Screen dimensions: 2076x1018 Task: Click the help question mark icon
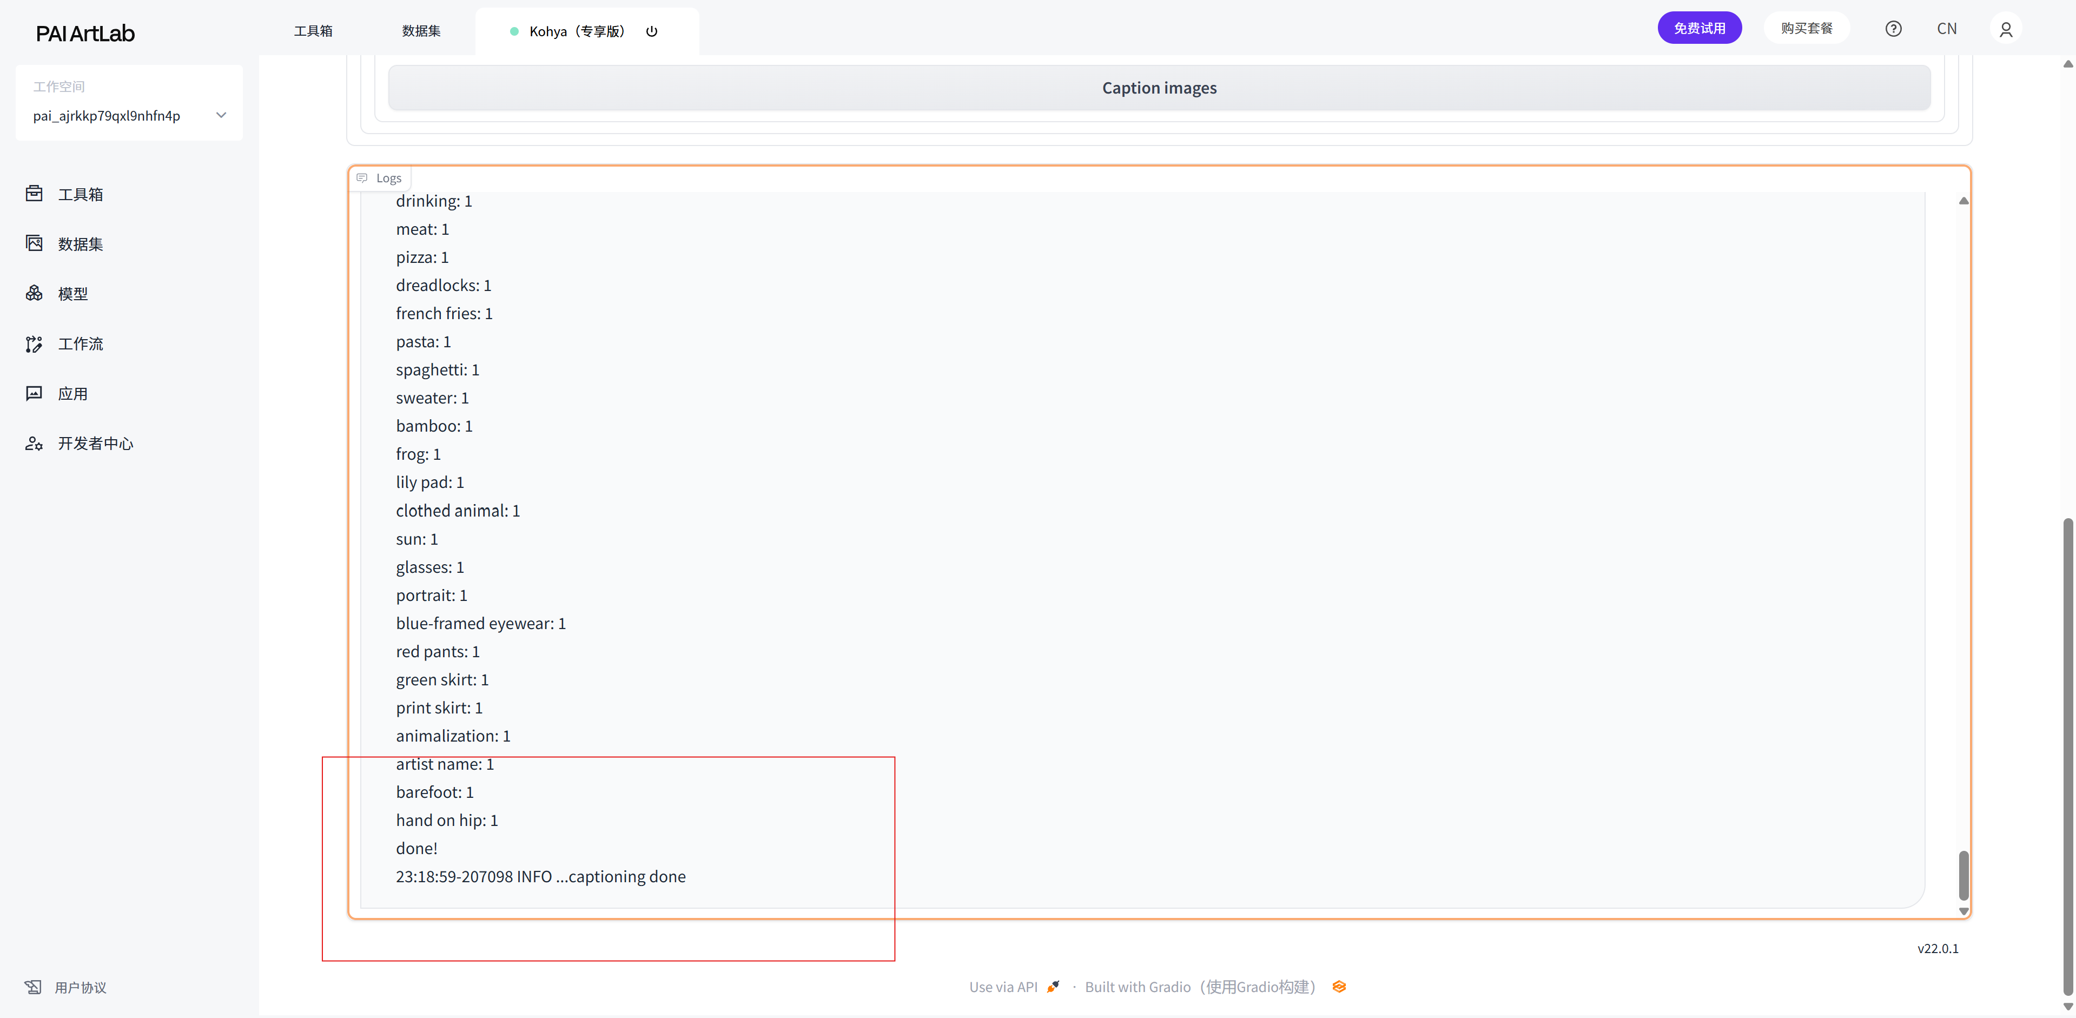[1893, 29]
